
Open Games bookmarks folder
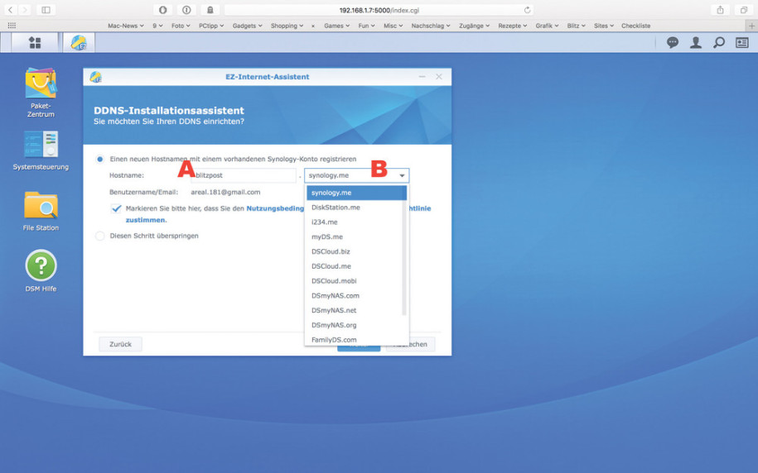coord(336,26)
